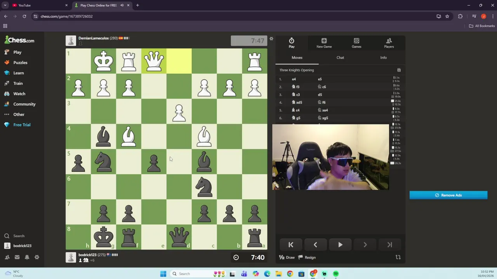Select move 1 e4 in the list
Screen dimensions: 497x279
294,79
